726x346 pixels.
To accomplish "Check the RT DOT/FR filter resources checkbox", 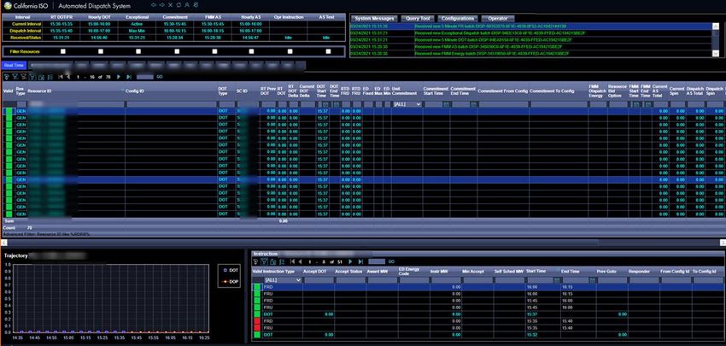I will [x=63, y=51].
